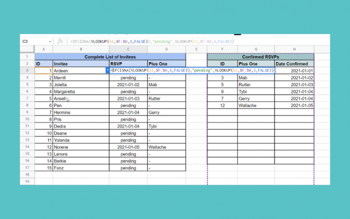Select the entire sheet via corner box
Screen dimensions: 350x219
click(x=27, y=49)
